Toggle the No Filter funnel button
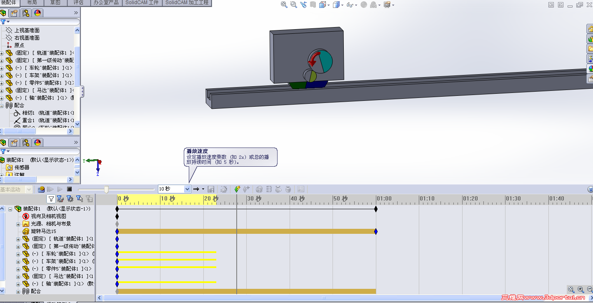Viewport: 593px width, 303px height. coord(51,199)
